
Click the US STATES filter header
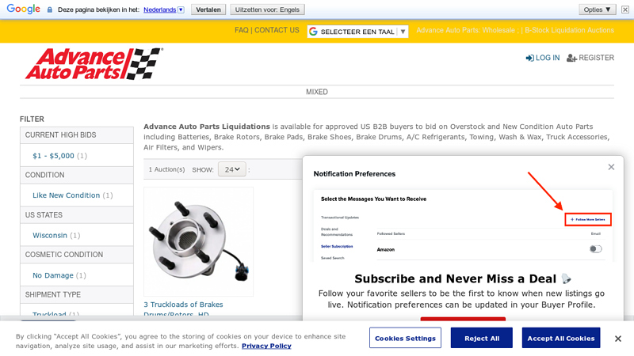(77, 215)
